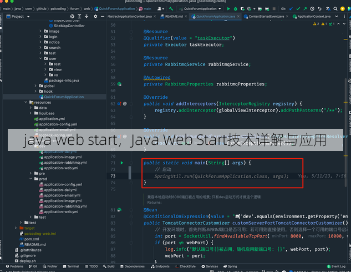Screen dimensions: 351x272
Task: Open the user account dropdown in toolbar
Action: pos(161,9)
